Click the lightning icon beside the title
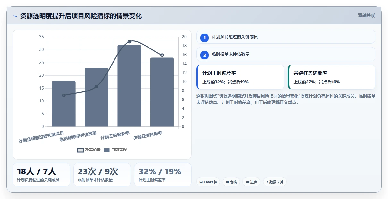388x199 pixels. click(x=15, y=16)
